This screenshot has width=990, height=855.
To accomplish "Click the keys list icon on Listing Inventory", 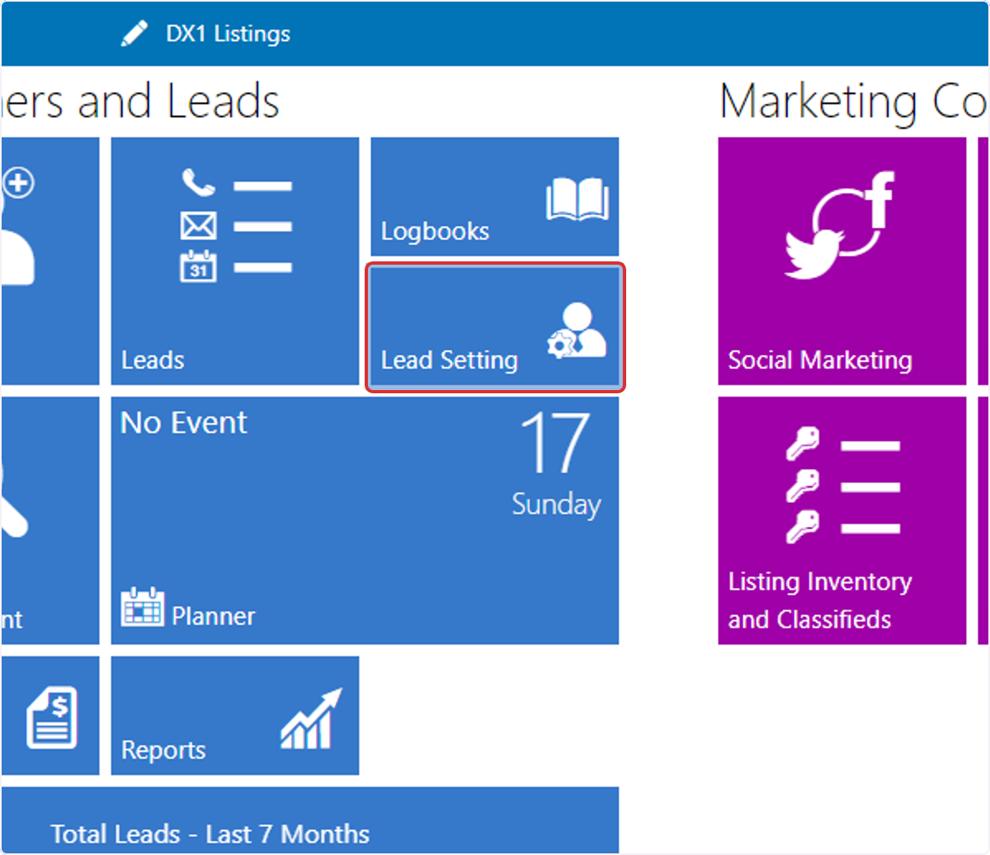I will [842, 486].
